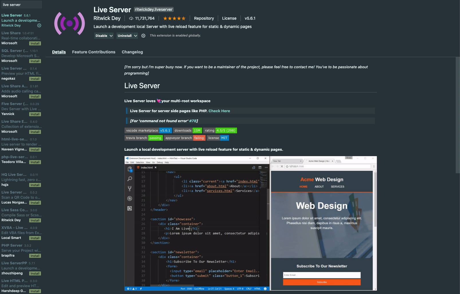This screenshot has height=294, width=460.
Task: Click the Live Server heading text
Action: [142, 86]
